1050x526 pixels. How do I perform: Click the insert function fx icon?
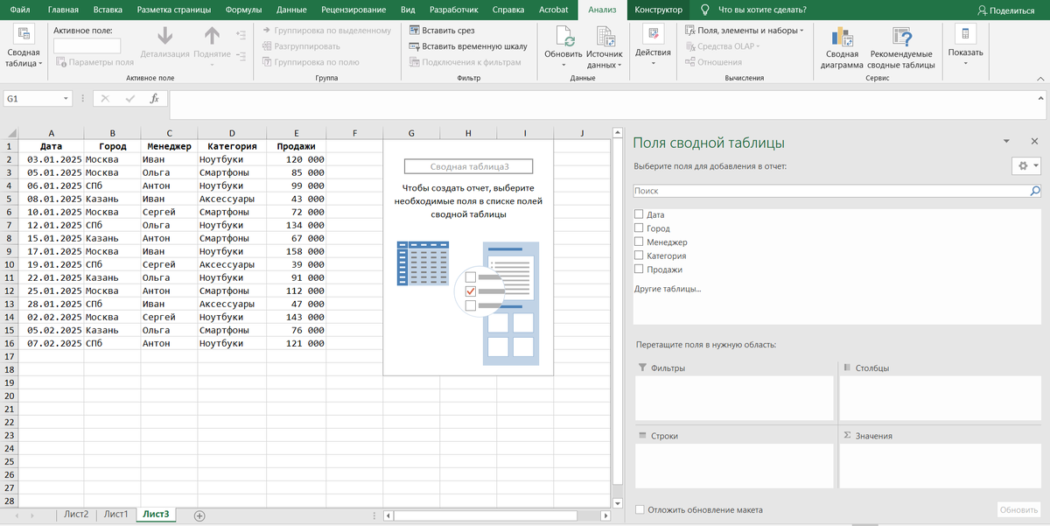point(154,99)
